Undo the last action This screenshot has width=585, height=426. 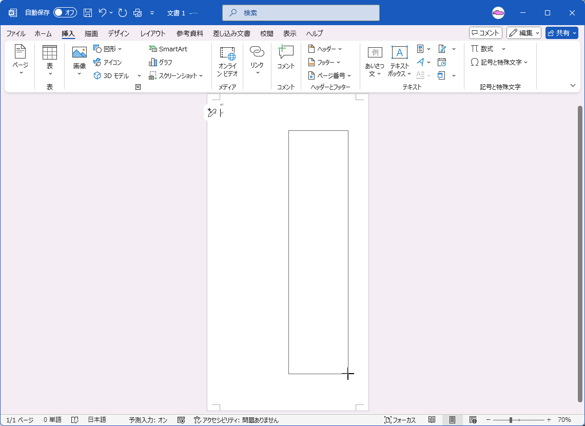103,13
